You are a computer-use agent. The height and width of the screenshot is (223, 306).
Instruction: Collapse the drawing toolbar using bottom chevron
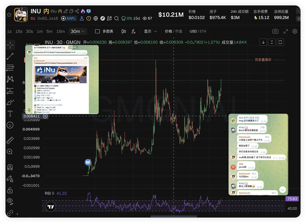[x=17, y=214]
